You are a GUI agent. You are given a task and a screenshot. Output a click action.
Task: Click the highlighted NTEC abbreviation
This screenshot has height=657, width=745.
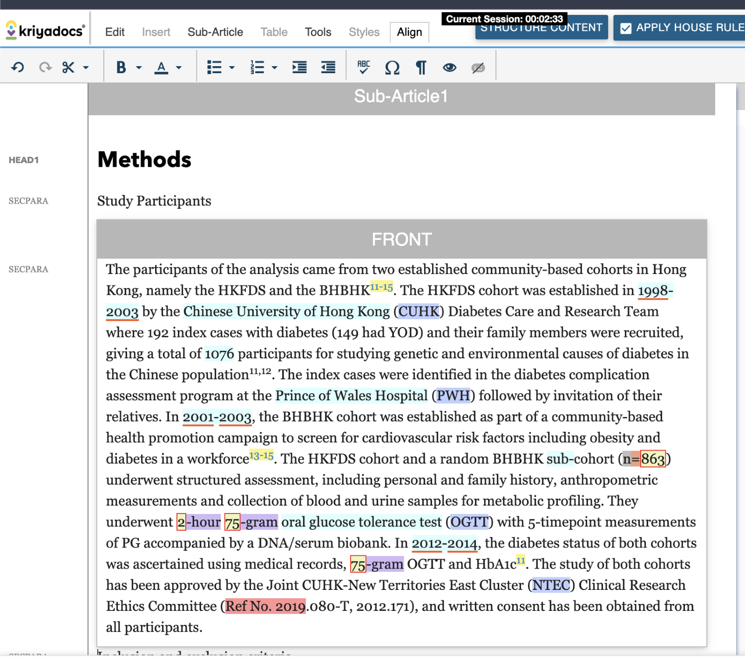551,585
